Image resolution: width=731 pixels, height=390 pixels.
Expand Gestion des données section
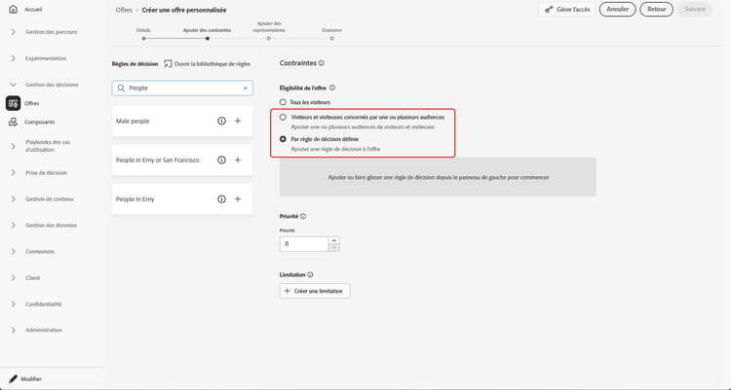[13, 226]
